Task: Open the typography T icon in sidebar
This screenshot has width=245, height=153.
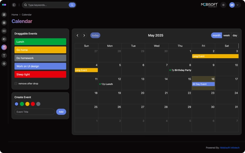Action: click(x=4, y=55)
